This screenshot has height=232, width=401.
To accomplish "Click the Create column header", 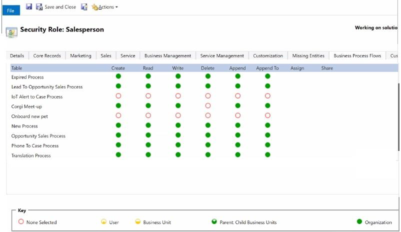I will (x=118, y=68).
